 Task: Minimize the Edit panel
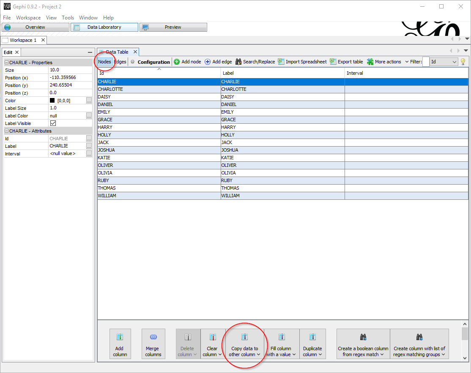(x=90, y=52)
